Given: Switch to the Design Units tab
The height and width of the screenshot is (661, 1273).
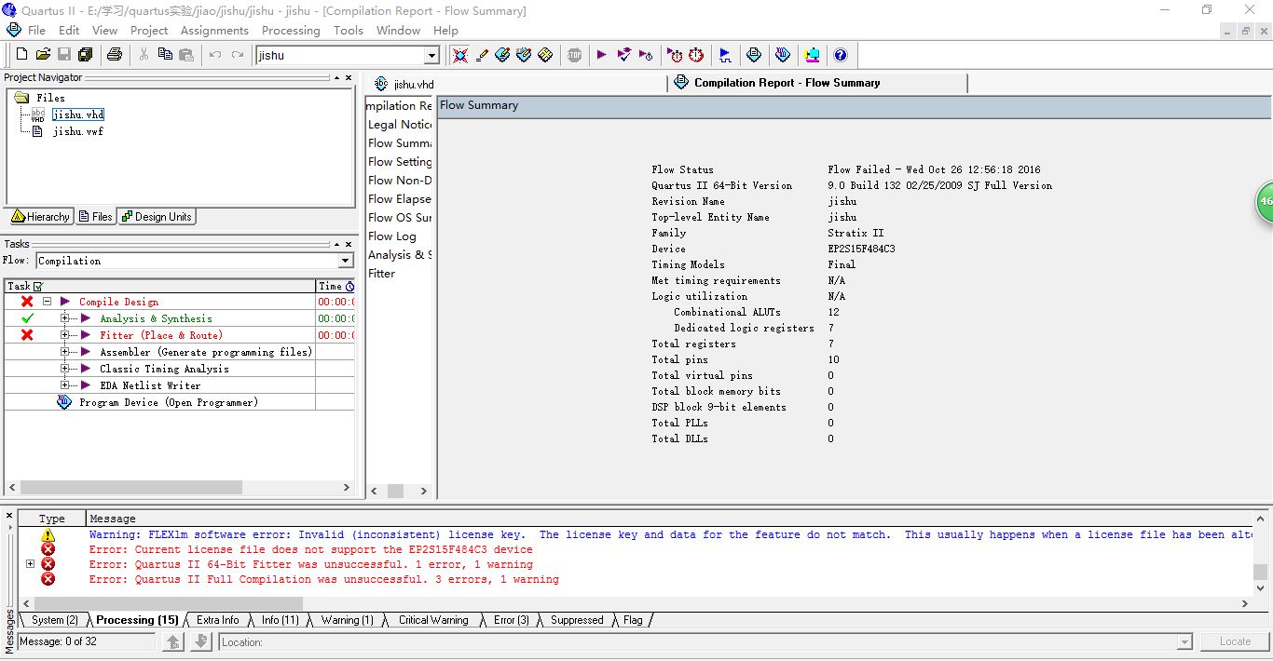Looking at the screenshot, I should (x=157, y=217).
